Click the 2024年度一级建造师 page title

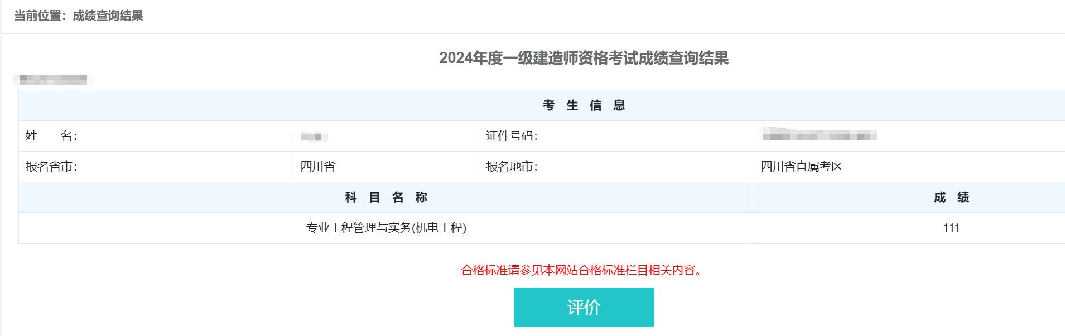584,58
